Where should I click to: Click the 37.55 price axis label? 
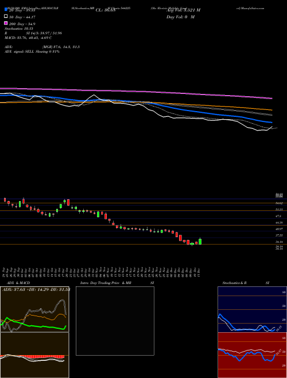pyautogui.click(x=280, y=235)
